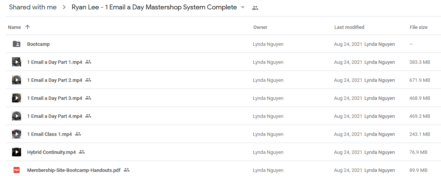Go back to Shared with me
This screenshot has height=176, width=441.
(x=33, y=7)
